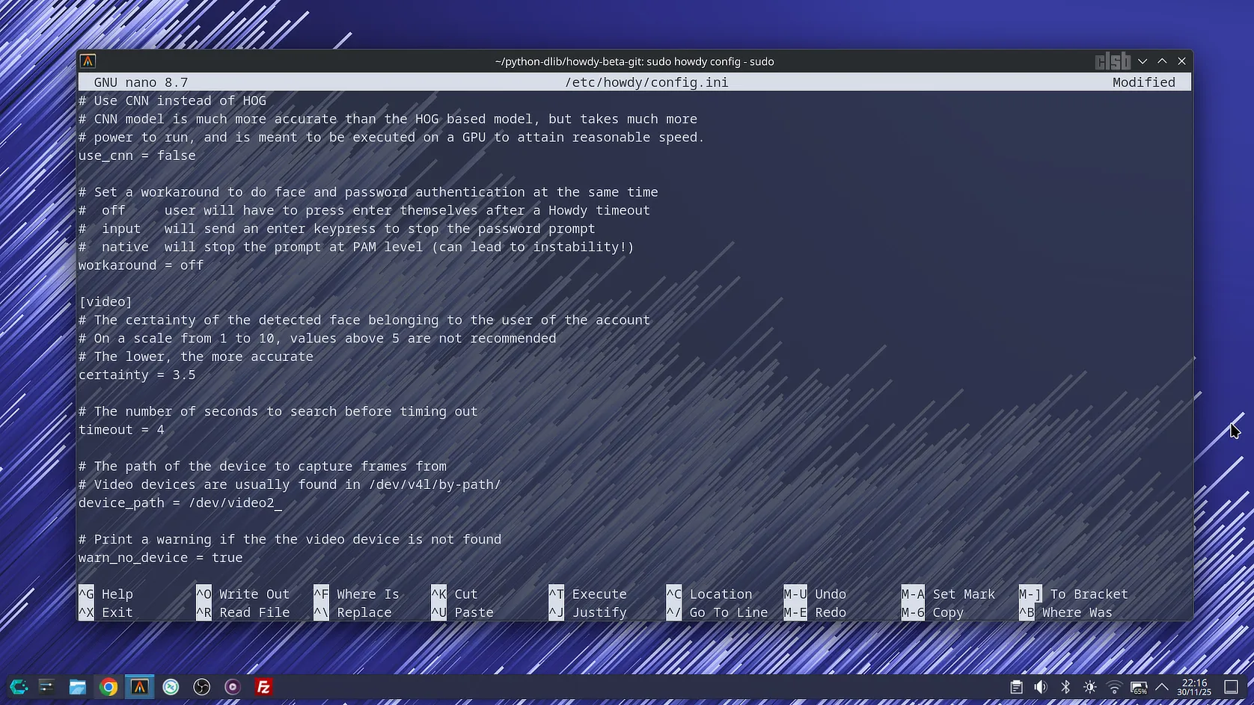Click on the device_path = /dev/video2 line

point(180,503)
